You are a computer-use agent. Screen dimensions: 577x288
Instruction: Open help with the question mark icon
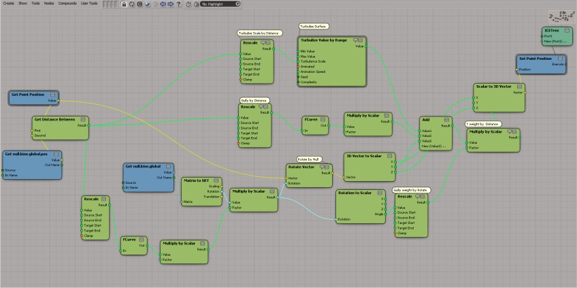click(178, 4)
